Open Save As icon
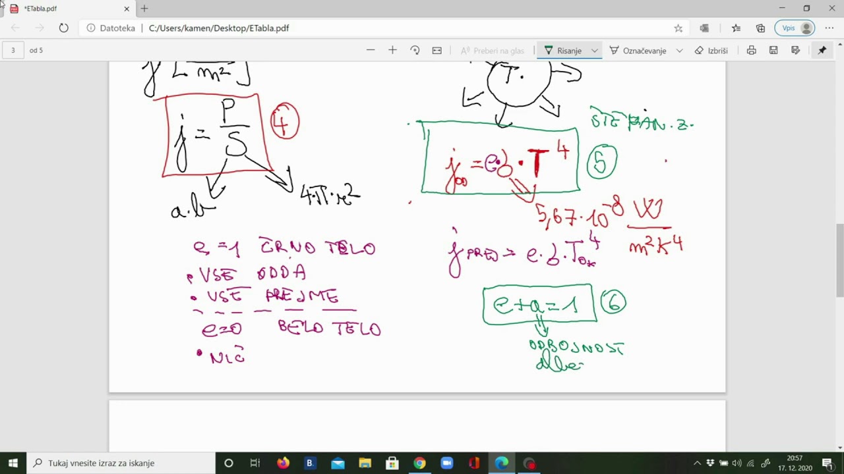The height and width of the screenshot is (474, 844). click(x=795, y=50)
